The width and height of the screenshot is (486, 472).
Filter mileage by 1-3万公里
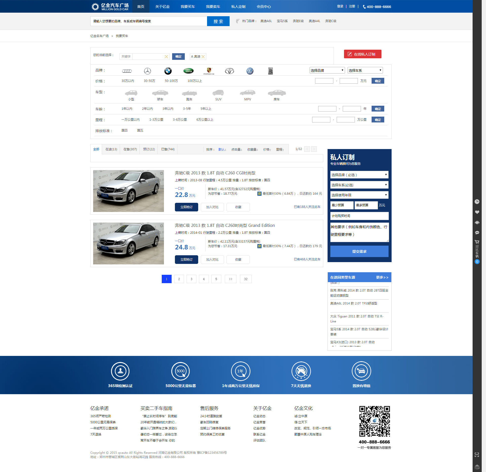point(156,120)
